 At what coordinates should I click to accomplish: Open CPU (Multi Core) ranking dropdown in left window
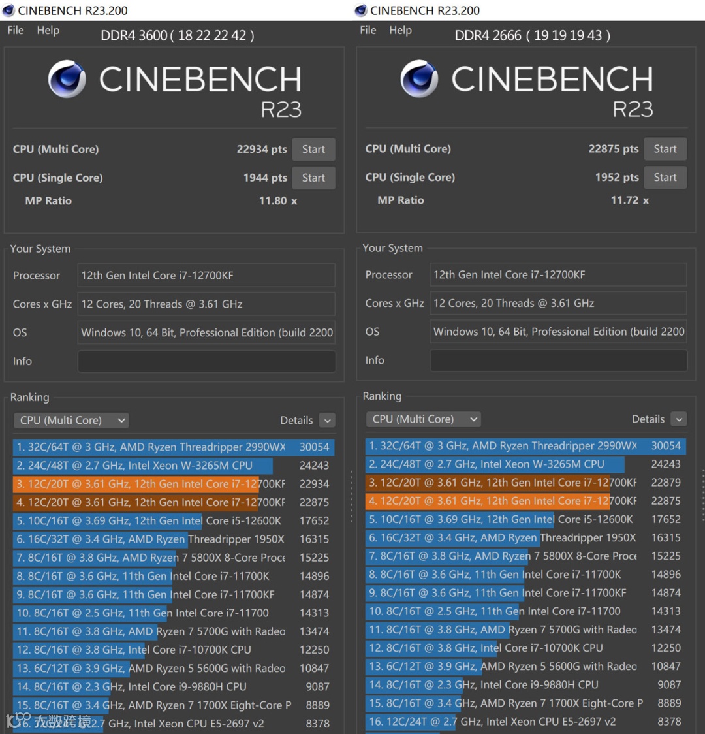[x=71, y=421]
